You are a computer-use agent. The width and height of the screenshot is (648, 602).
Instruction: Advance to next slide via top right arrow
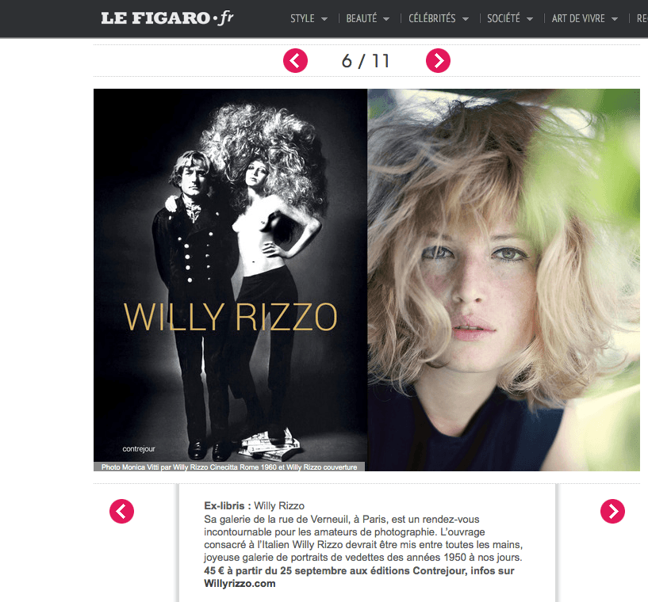point(438,61)
